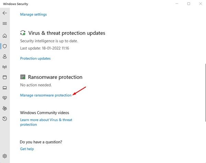Open Device security laptop icon
The height and width of the screenshot is (163, 206).
point(5,88)
